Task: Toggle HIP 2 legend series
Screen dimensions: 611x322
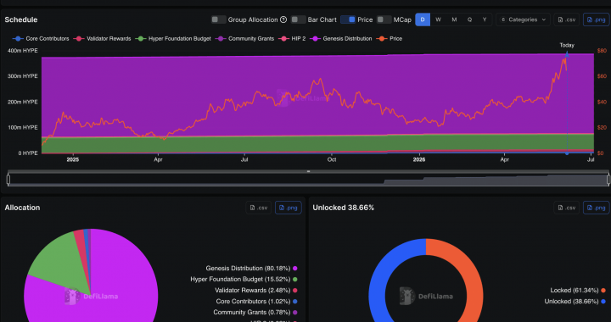Action: (x=292, y=38)
